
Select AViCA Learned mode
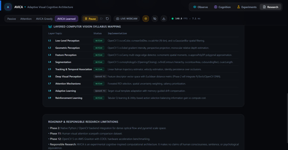tap(66, 19)
